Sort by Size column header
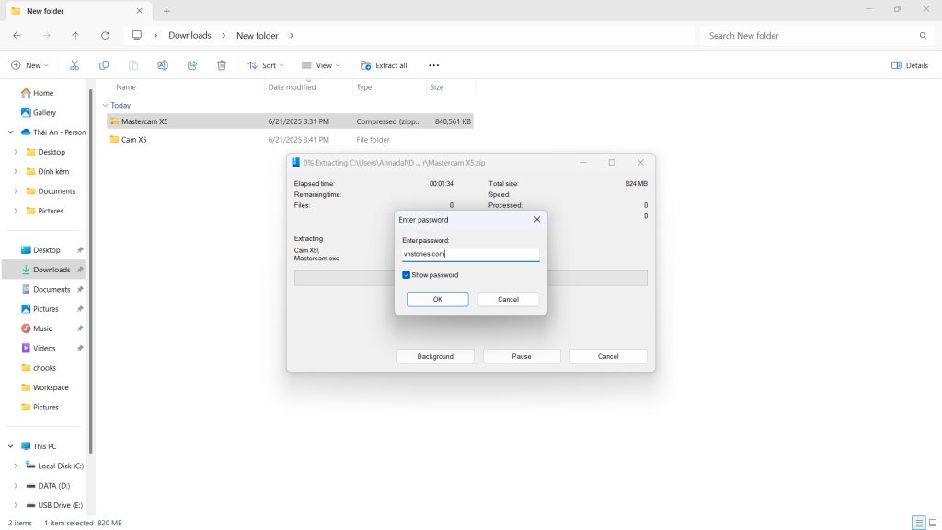The width and height of the screenshot is (942, 530). pyautogui.click(x=437, y=87)
